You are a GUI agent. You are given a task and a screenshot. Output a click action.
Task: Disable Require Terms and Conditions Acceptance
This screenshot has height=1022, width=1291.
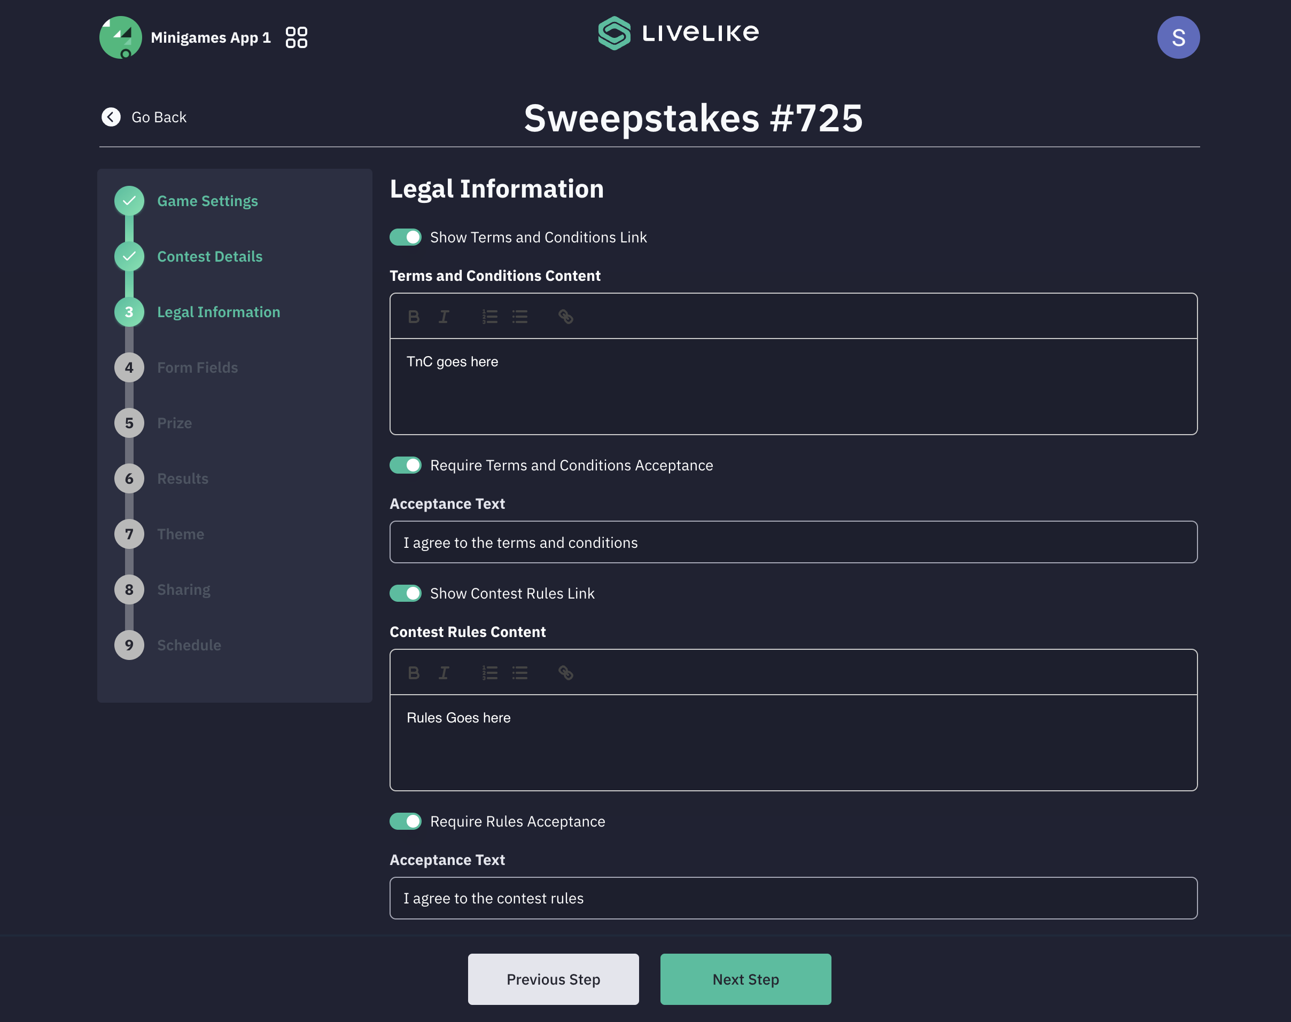tap(406, 465)
